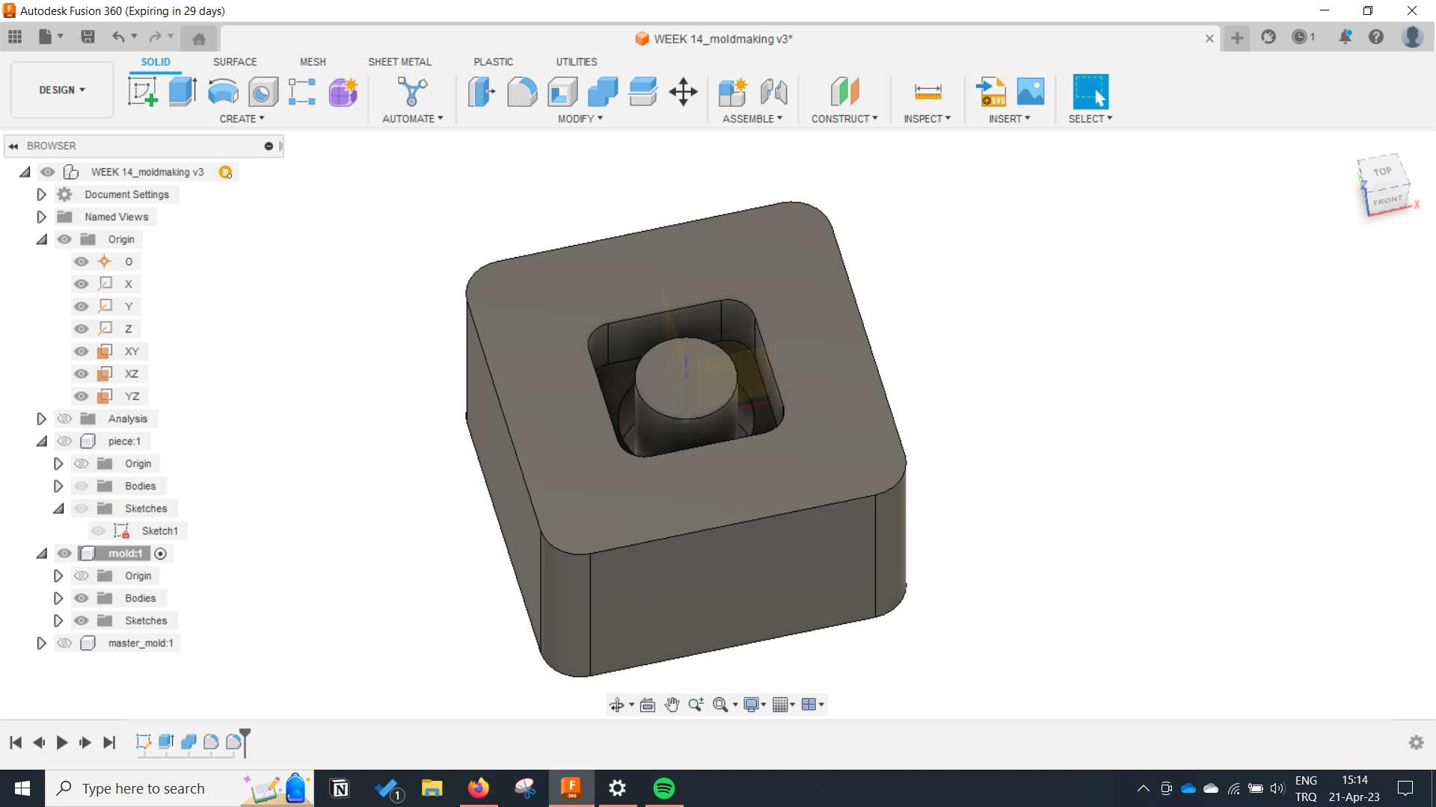The width and height of the screenshot is (1436, 807).
Task: Select last fillet feature in timeline
Action: pos(233,742)
